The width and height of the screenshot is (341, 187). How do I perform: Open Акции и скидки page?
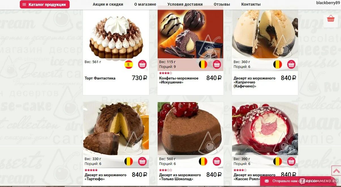[x=108, y=4]
